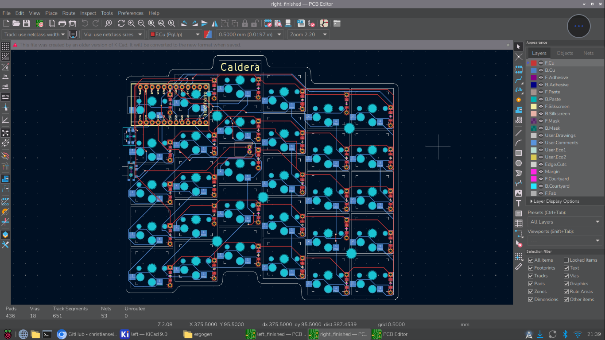Select the Draw Rectangle tool

click(x=519, y=153)
